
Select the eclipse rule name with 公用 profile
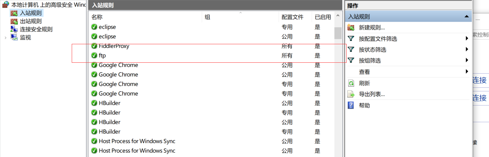click(107, 37)
